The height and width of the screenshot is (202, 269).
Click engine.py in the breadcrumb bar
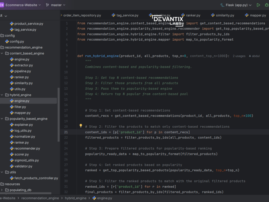pyautogui.click(x=104, y=198)
